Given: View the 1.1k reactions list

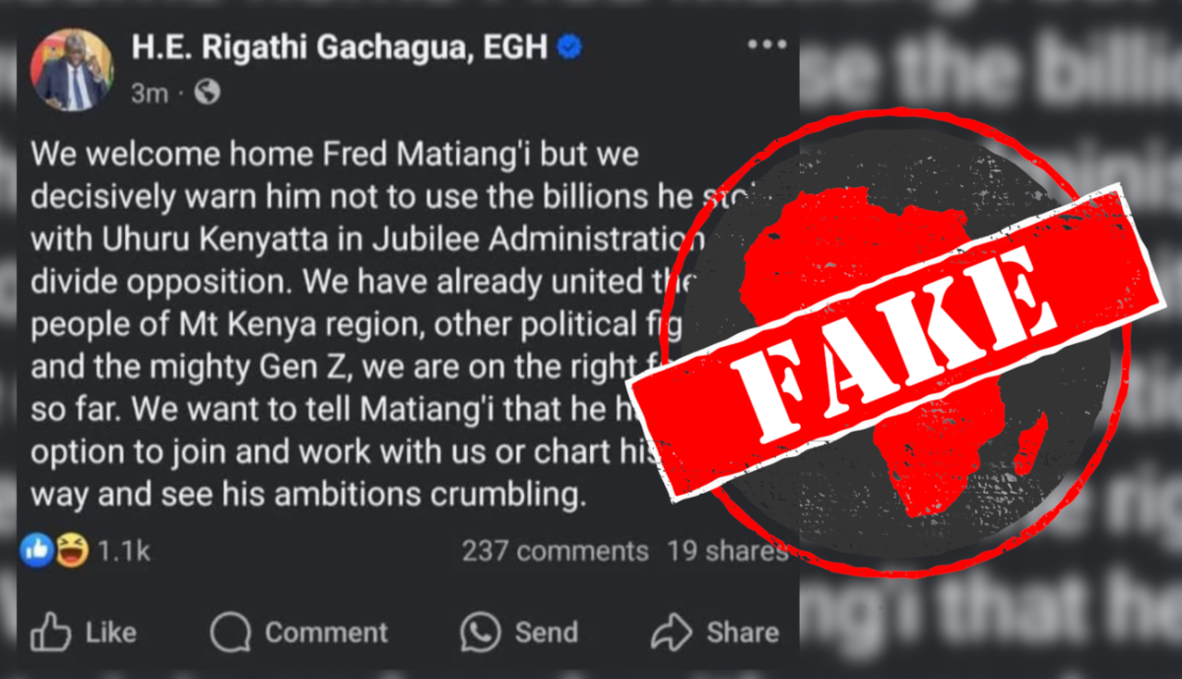Looking at the screenshot, I should click(124, 552).
